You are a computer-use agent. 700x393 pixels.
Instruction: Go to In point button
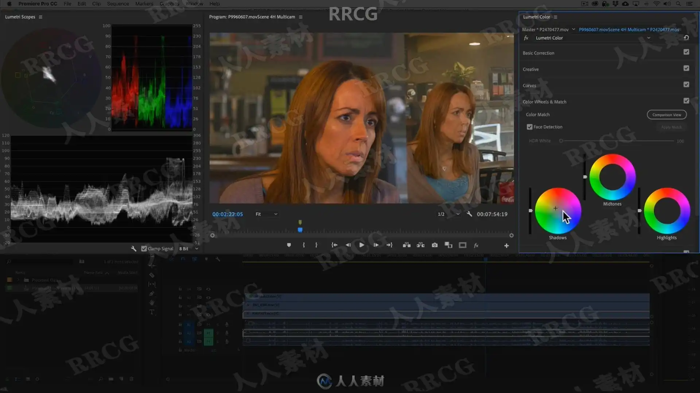(334, 245)
